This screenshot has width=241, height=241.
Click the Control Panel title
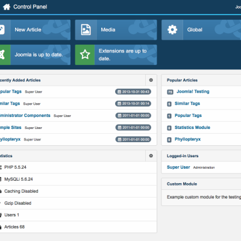point(30,7)
